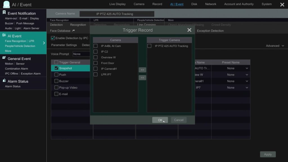Check IP PTZ 425 AUTO Tracking trigger checkbox
Image resolution: width=288 pixels, height=162 pixels.
pyautogui.click(x=149, y=46)
